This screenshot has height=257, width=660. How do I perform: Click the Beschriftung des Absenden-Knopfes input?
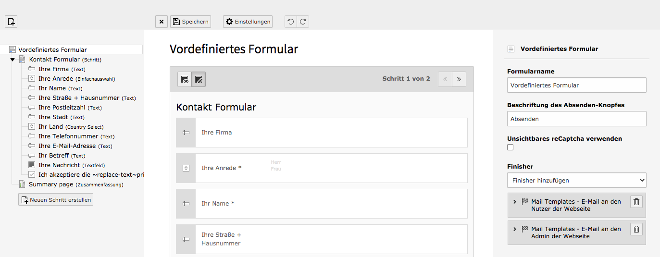pyautogui.click(x=577, y=119)
